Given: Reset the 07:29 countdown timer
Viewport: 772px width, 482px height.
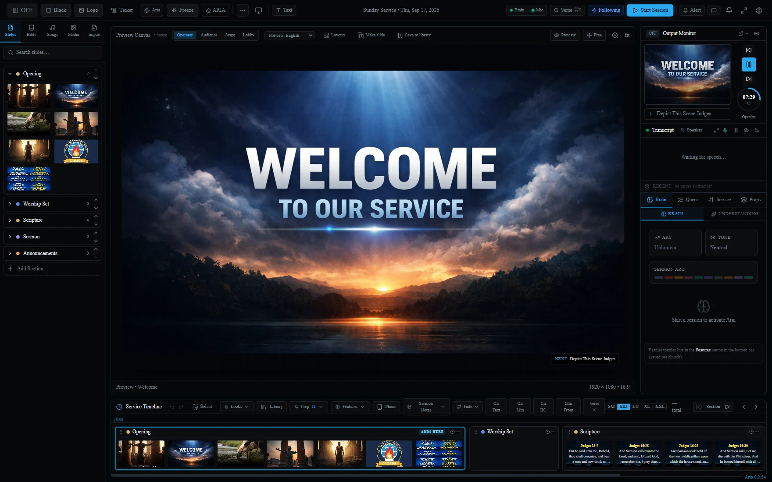Looking at the screenshot, I should [x=749, y=103].
